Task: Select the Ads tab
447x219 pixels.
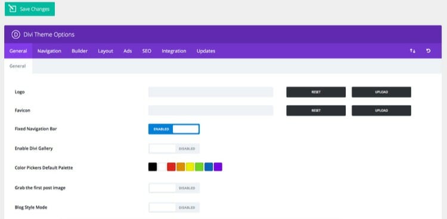Action: (x=128, y=51)
